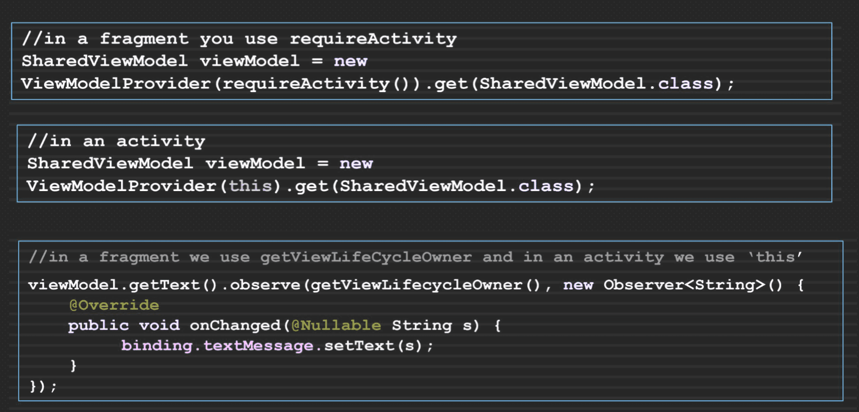Click 'SharedViewModel viewModel' declaration in activity box

166,163
